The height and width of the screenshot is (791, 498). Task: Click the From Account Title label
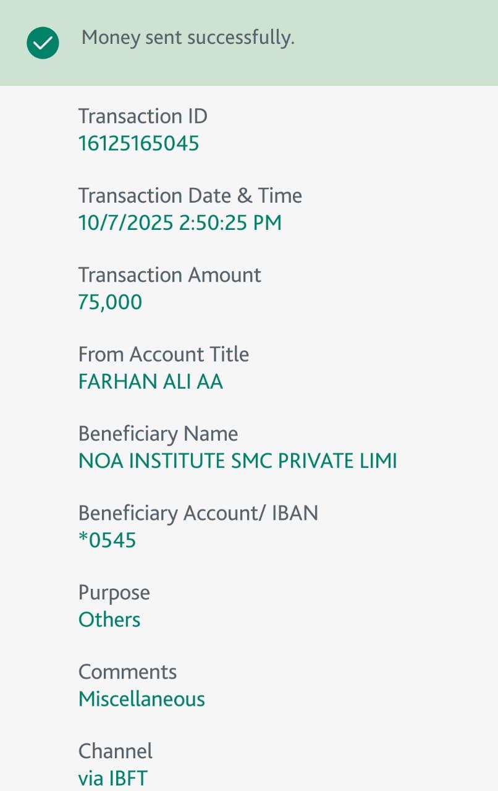click(163, 354)
